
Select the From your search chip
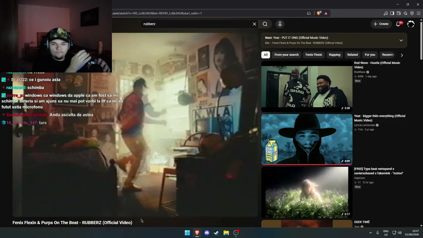287,55
